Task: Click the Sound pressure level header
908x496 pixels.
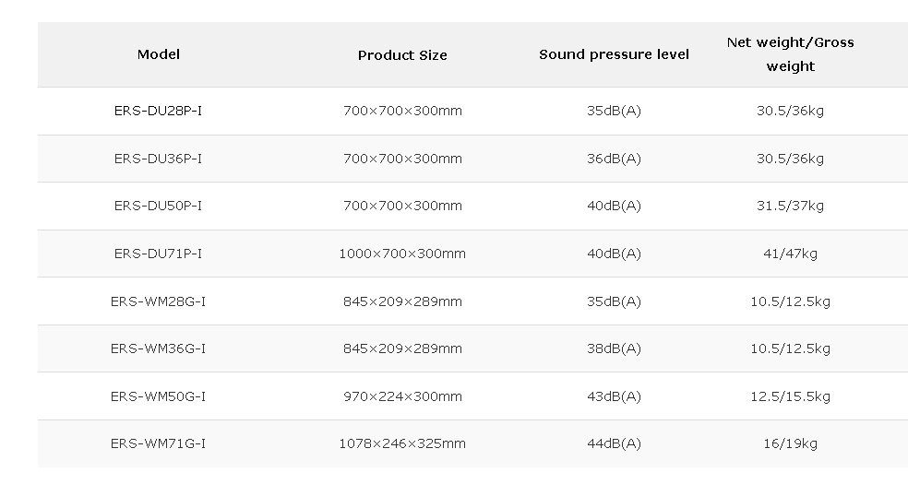Action: pos(614,54)
